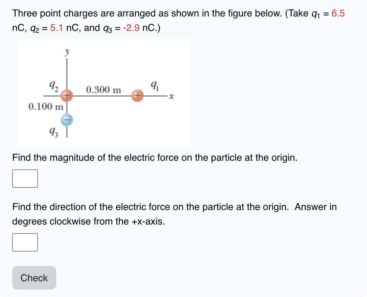Click the magnitude answer input box

25,178
